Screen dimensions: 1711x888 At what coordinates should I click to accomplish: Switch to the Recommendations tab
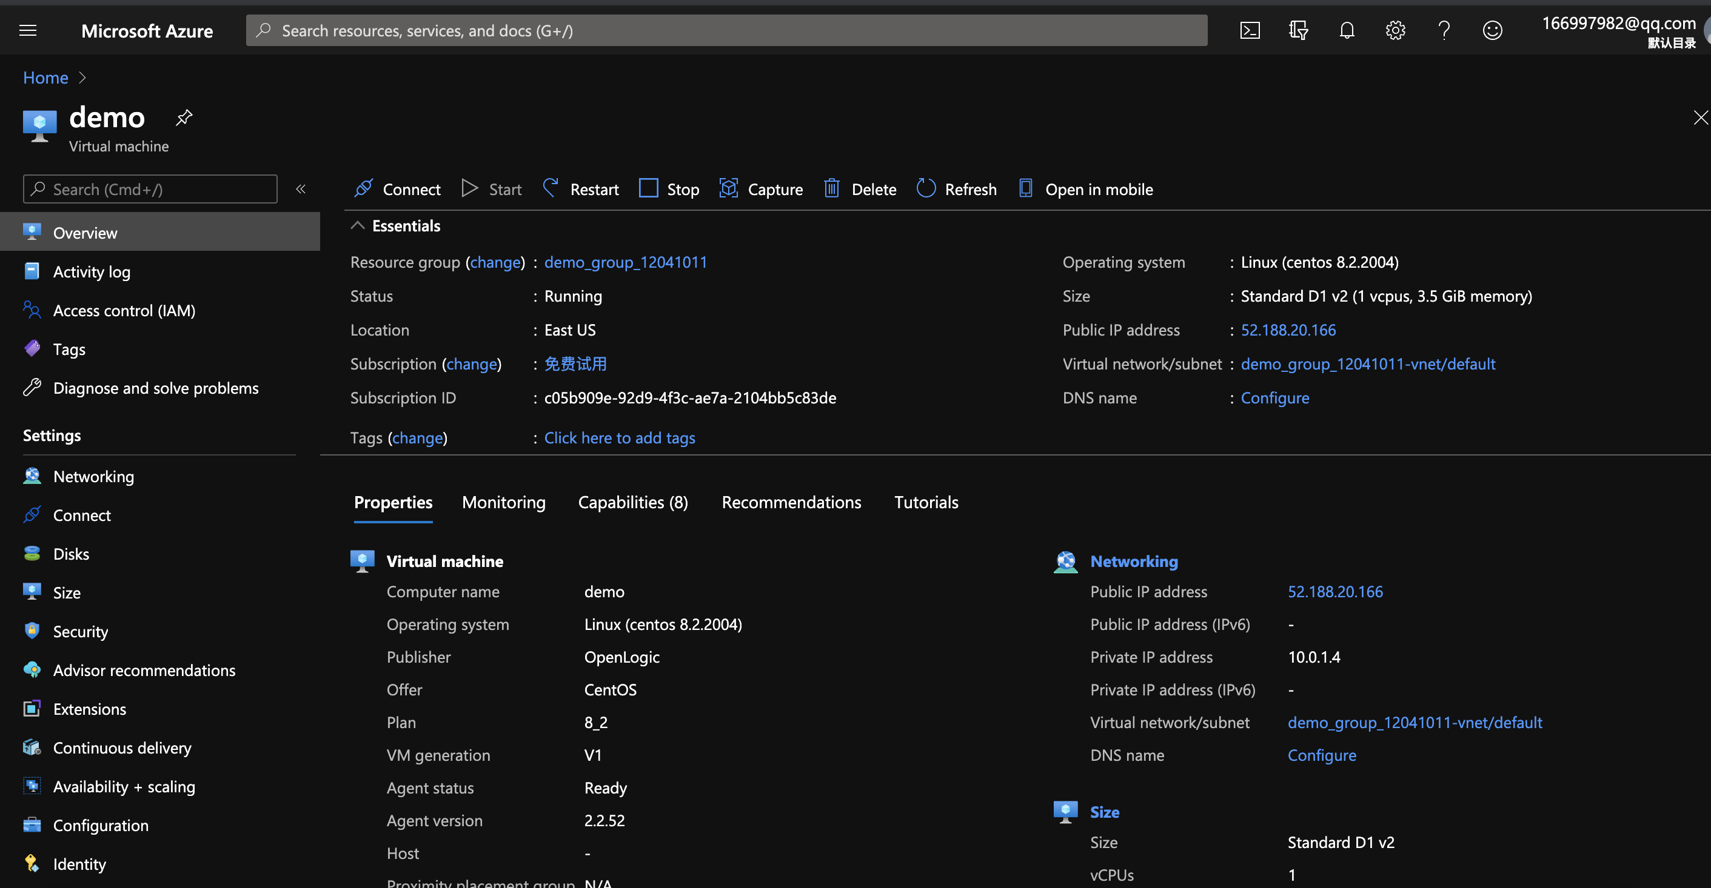[792, 502]
